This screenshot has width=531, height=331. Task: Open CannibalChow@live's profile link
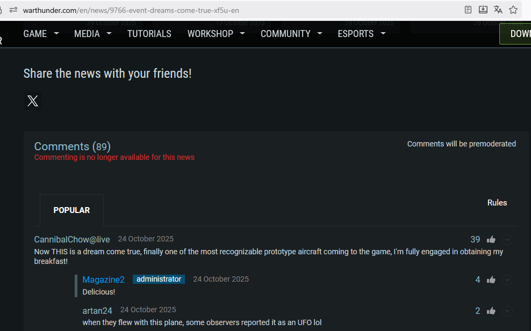72,239
